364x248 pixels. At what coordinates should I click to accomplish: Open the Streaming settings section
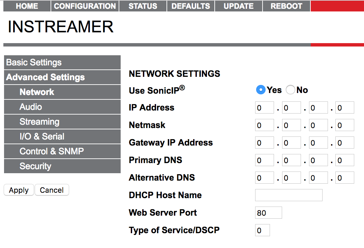(62, 122)
